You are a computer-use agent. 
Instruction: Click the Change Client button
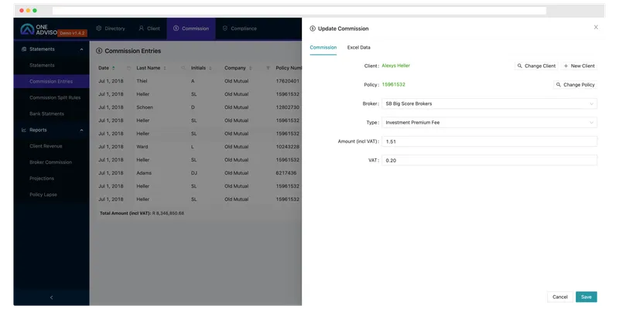coord(536,66)
